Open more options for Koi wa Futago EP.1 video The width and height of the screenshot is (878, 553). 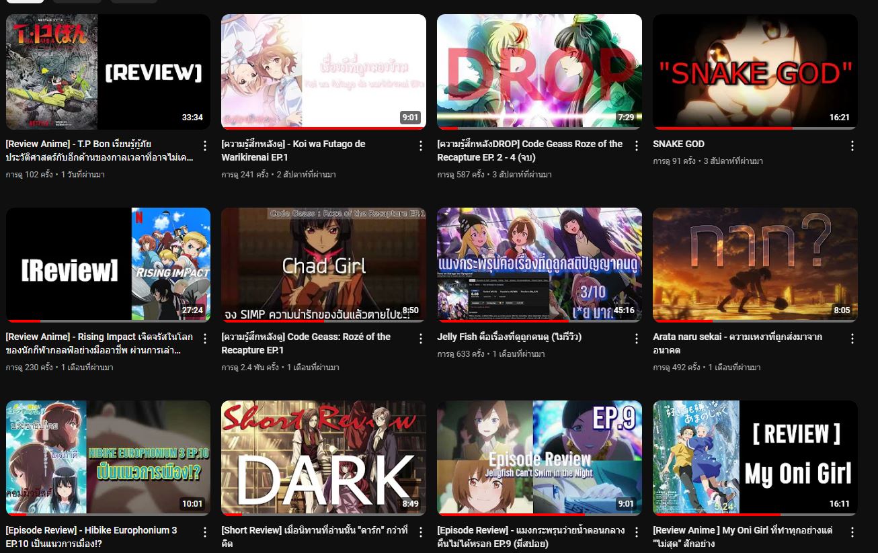[421, 146]
